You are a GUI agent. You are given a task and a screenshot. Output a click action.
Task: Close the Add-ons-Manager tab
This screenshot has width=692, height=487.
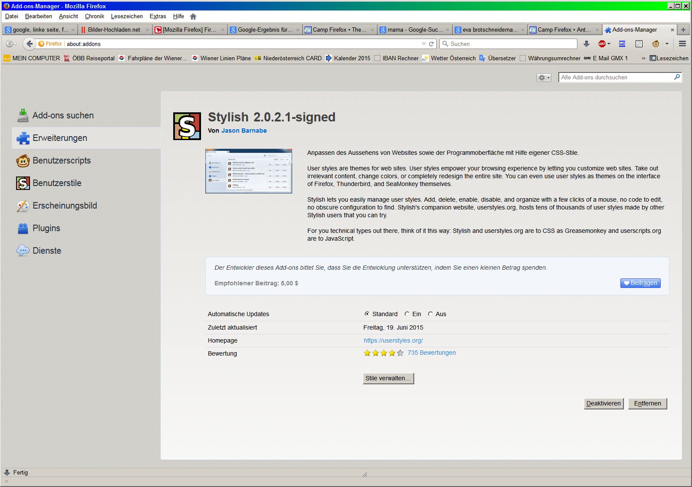pyautogui.click(x=672, y=30)
